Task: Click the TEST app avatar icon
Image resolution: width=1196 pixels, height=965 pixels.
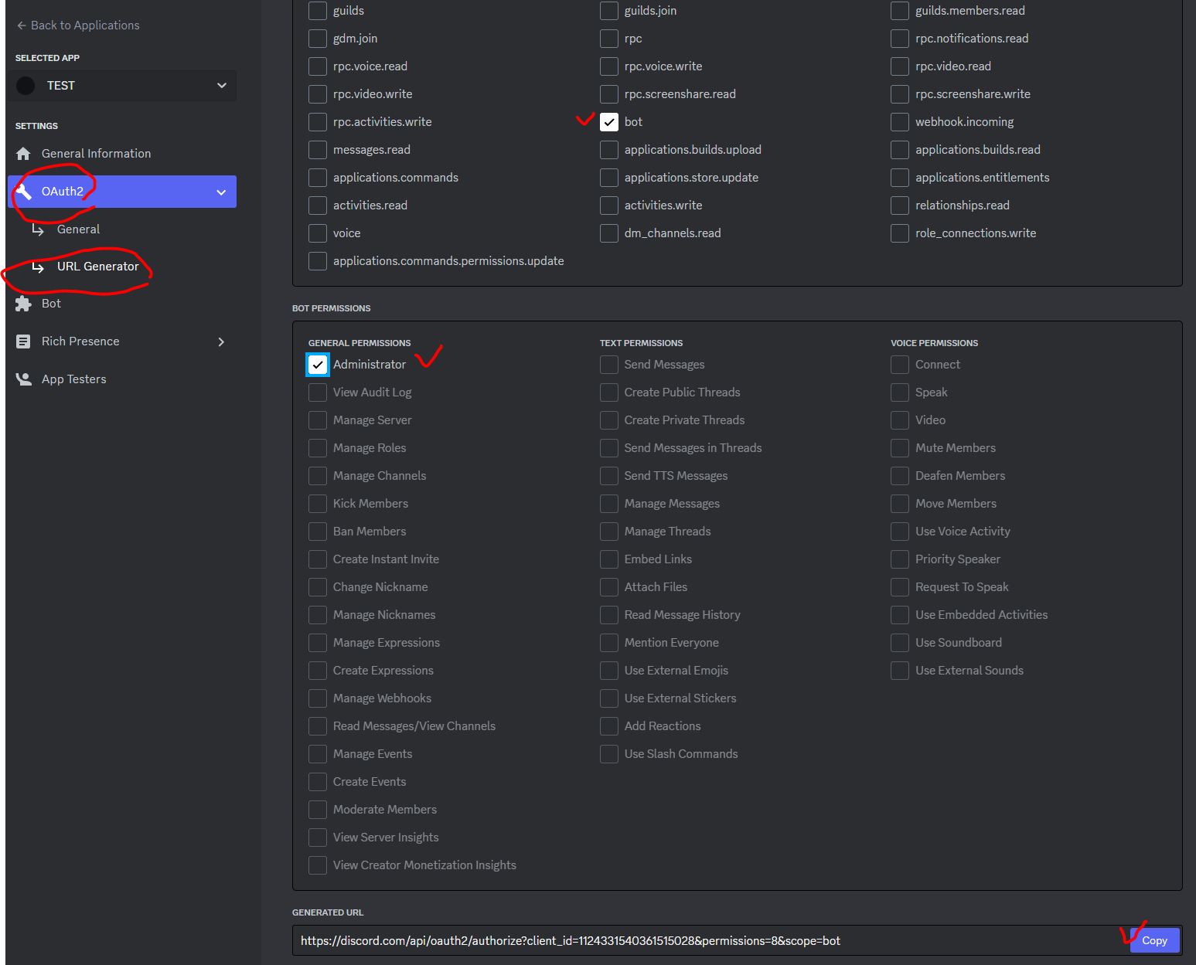Action: pos(26,86)
